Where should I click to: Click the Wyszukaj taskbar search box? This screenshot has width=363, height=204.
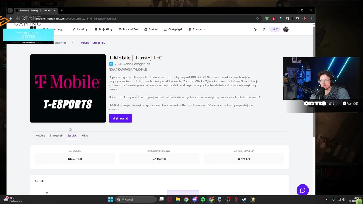tap(136, 199)
